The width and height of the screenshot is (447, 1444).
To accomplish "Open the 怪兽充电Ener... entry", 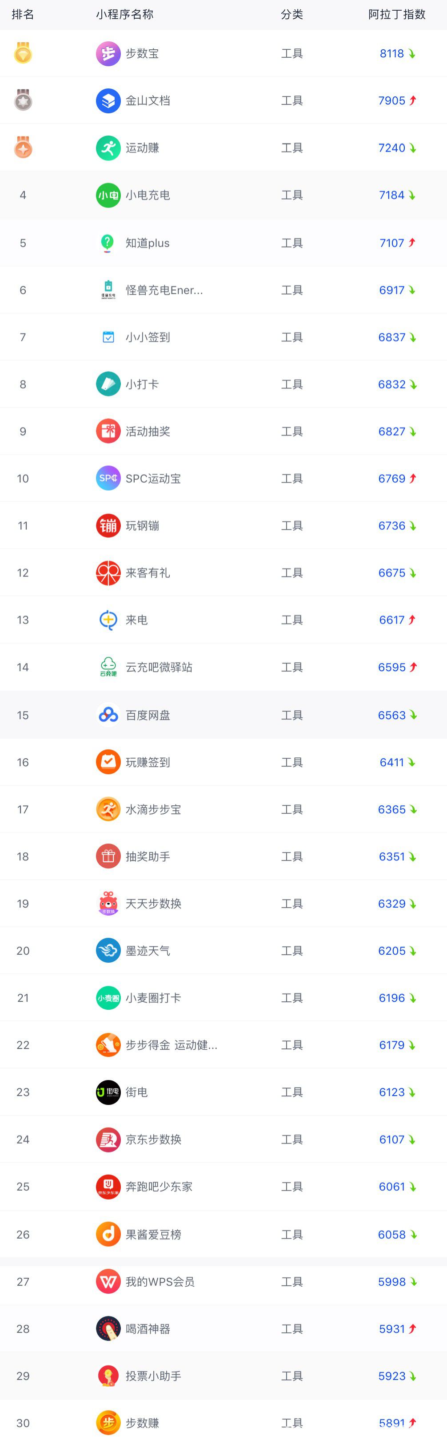I will [164, 290].
